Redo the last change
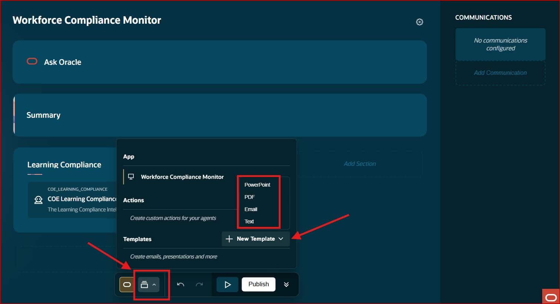This screenshot has height=304, width=560. [199, 284]
